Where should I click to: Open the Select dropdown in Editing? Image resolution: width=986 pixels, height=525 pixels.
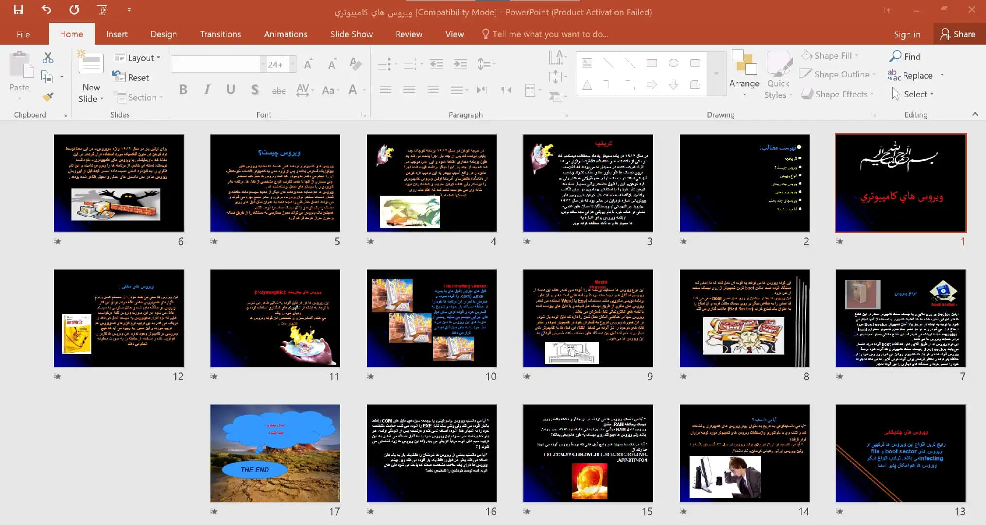(913, 94)
